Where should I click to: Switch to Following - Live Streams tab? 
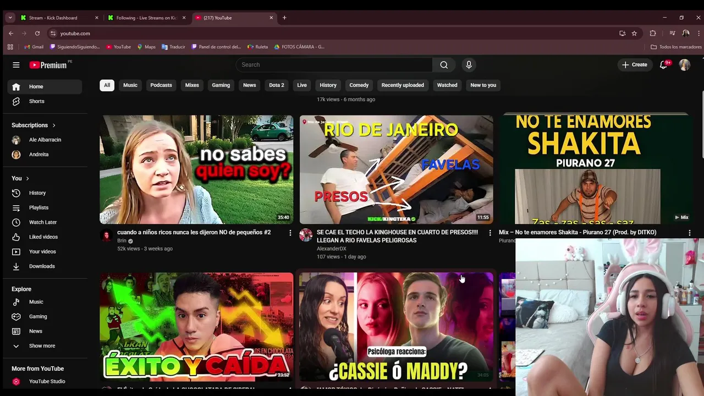pyautogui.click(x=146, y=18)
